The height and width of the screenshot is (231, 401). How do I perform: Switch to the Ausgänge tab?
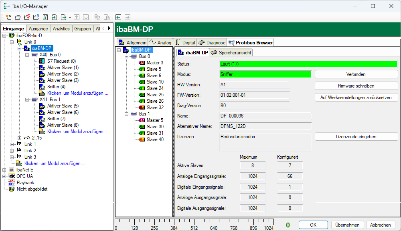point(38,29)
